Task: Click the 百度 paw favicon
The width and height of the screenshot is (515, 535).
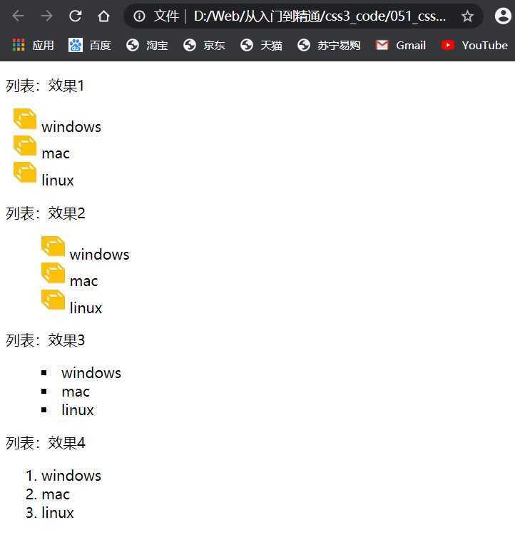Action: pos(76,45)
